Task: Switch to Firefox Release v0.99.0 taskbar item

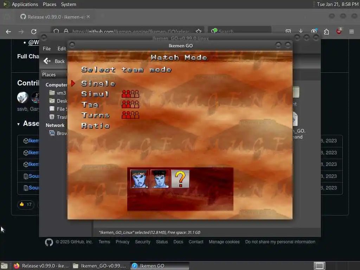Action: point(41,266)
